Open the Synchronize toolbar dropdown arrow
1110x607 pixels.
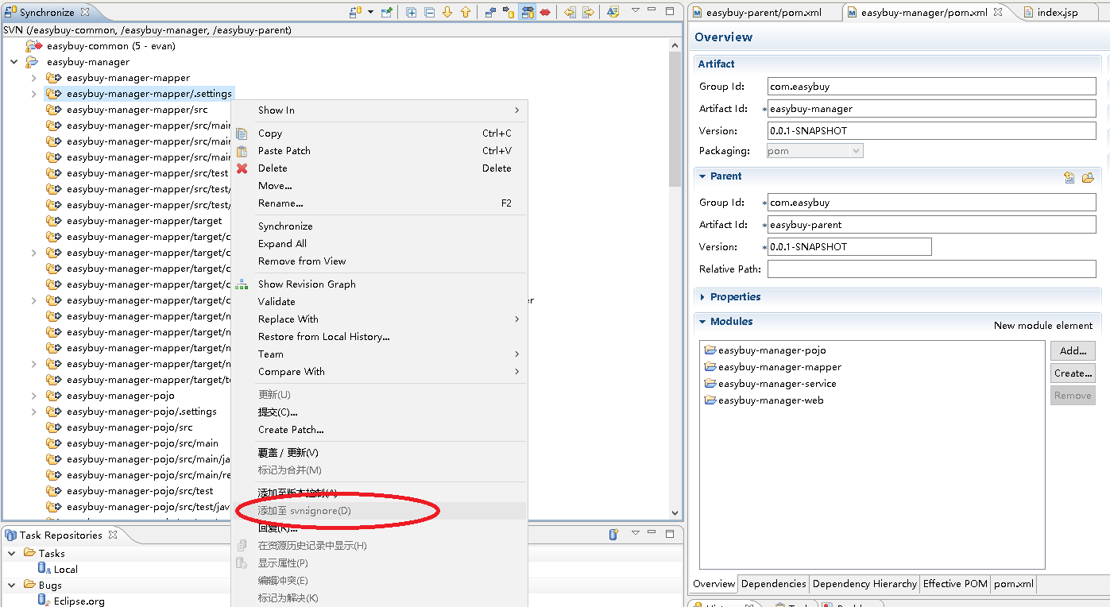(x=370, y=12)
